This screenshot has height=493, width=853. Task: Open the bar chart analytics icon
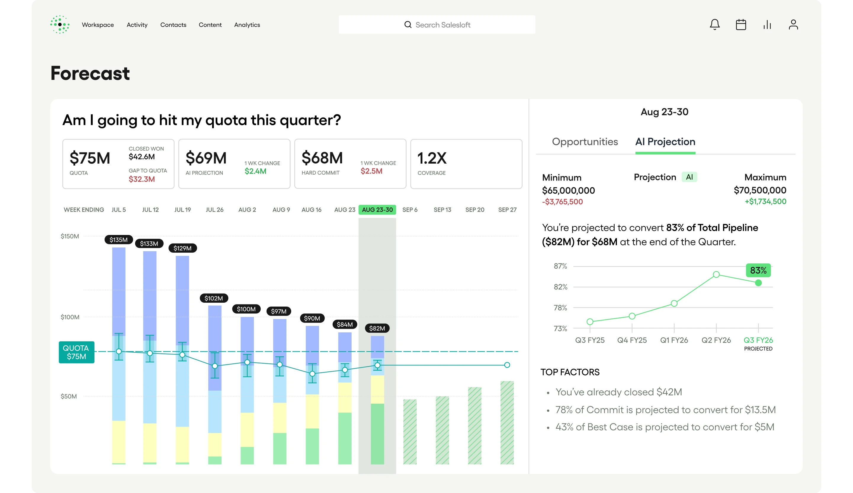767,24
